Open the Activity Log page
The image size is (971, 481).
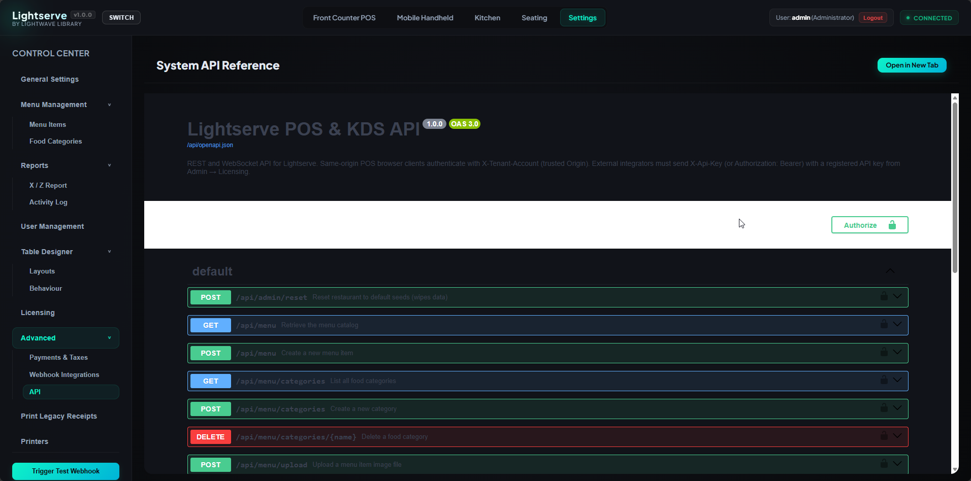coord(48,202)
